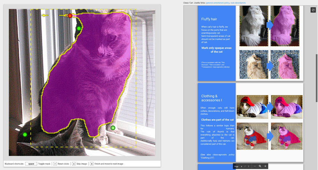The width and height of the screenshot is (318, 170).
Task: Click the magnifier zoom icon in the PDF toolbar
Action: point(260,166)
